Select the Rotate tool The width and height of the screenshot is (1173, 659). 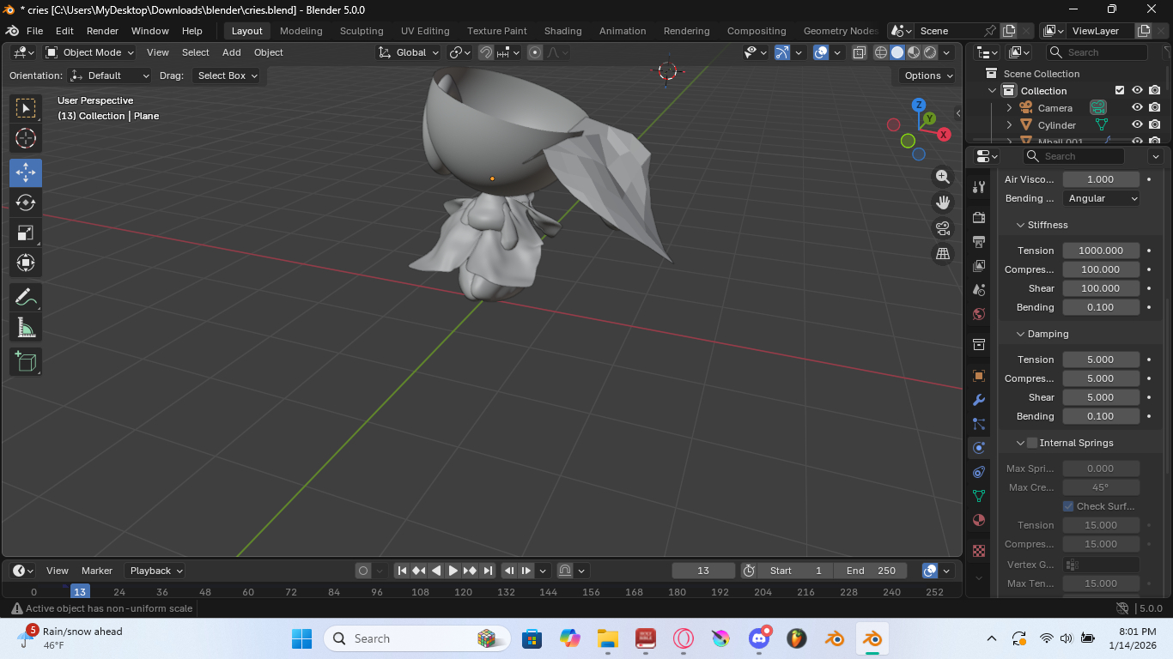(26, 203)
